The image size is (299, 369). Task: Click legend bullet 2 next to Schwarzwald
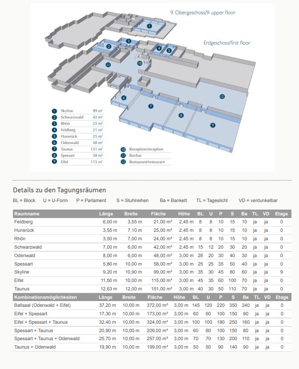click(54, 117)
